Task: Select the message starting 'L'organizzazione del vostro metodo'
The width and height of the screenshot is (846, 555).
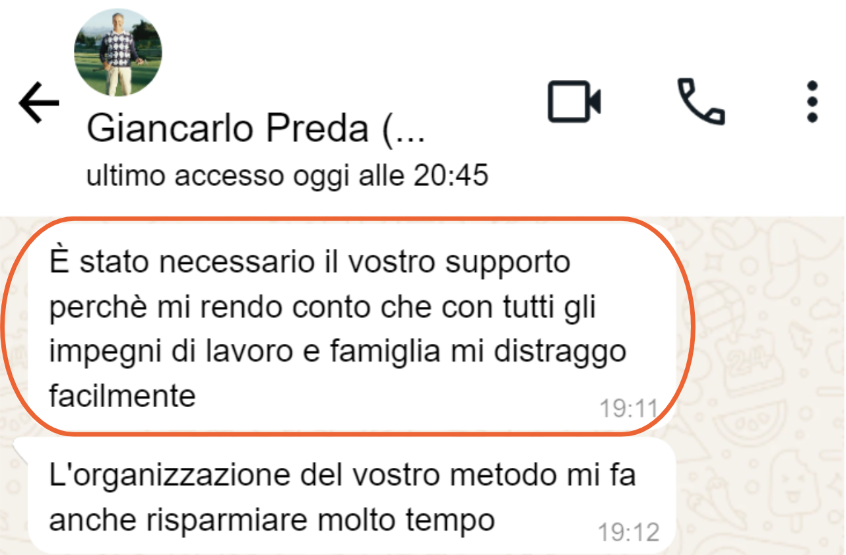Action: click(x=352, y=496)
